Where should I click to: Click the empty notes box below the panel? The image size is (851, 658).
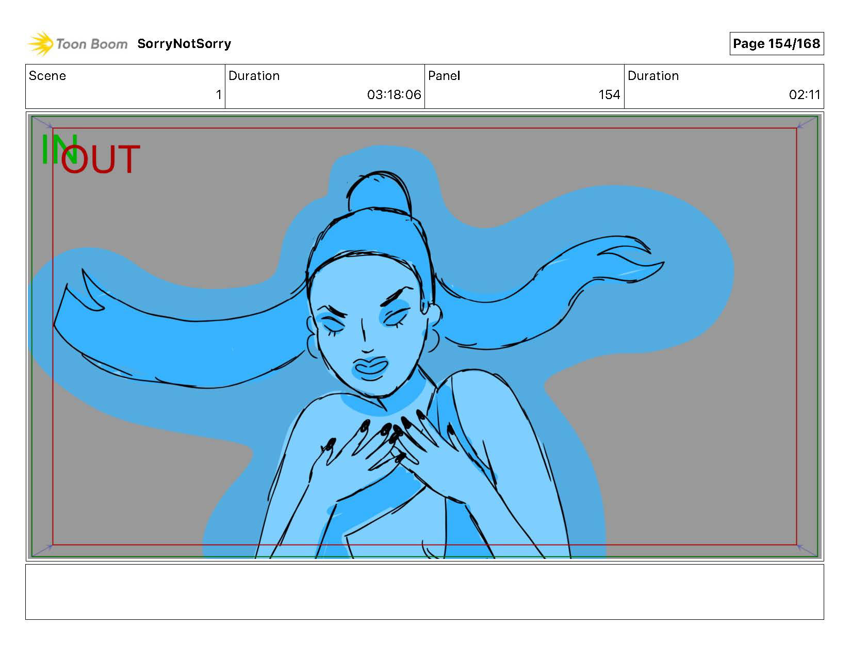coord(424,592)
